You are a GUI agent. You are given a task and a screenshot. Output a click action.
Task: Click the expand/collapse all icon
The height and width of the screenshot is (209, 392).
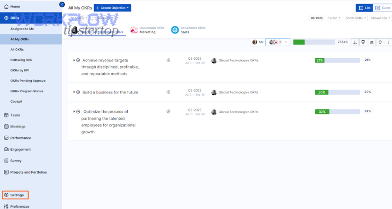380,42
